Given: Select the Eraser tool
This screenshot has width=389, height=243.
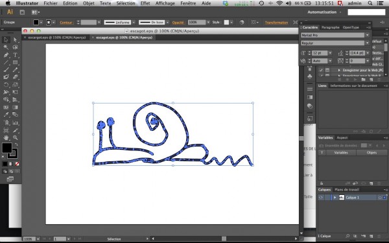Looking at the screenshot, I should [16, 77].
